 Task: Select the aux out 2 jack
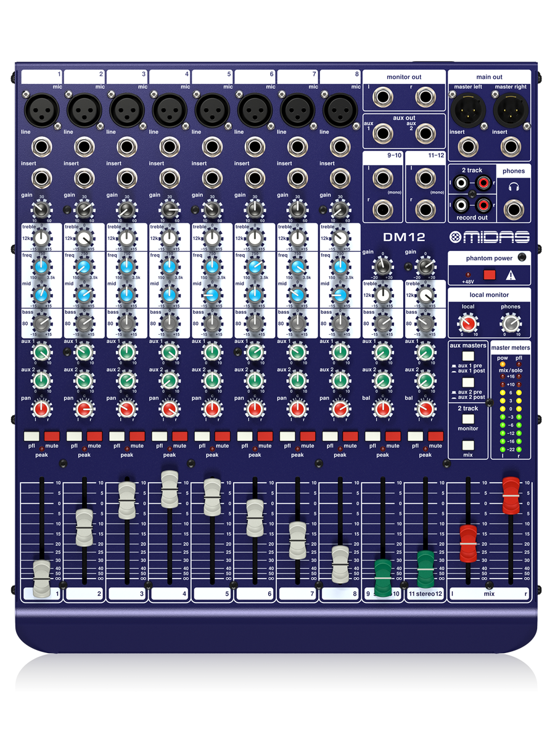tap(425, 132)
